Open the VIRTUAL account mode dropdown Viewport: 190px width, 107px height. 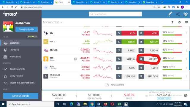pos(32,37)
